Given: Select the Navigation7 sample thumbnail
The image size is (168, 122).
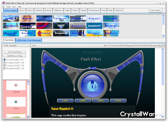Looking at the screenshot, I should pos(94,19).
